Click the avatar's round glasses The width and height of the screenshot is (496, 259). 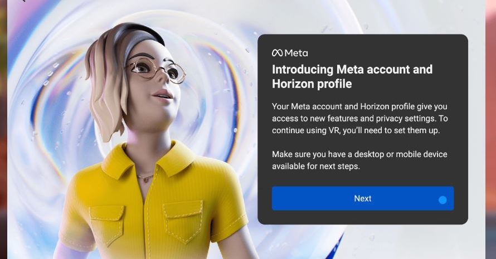point(156,70)
